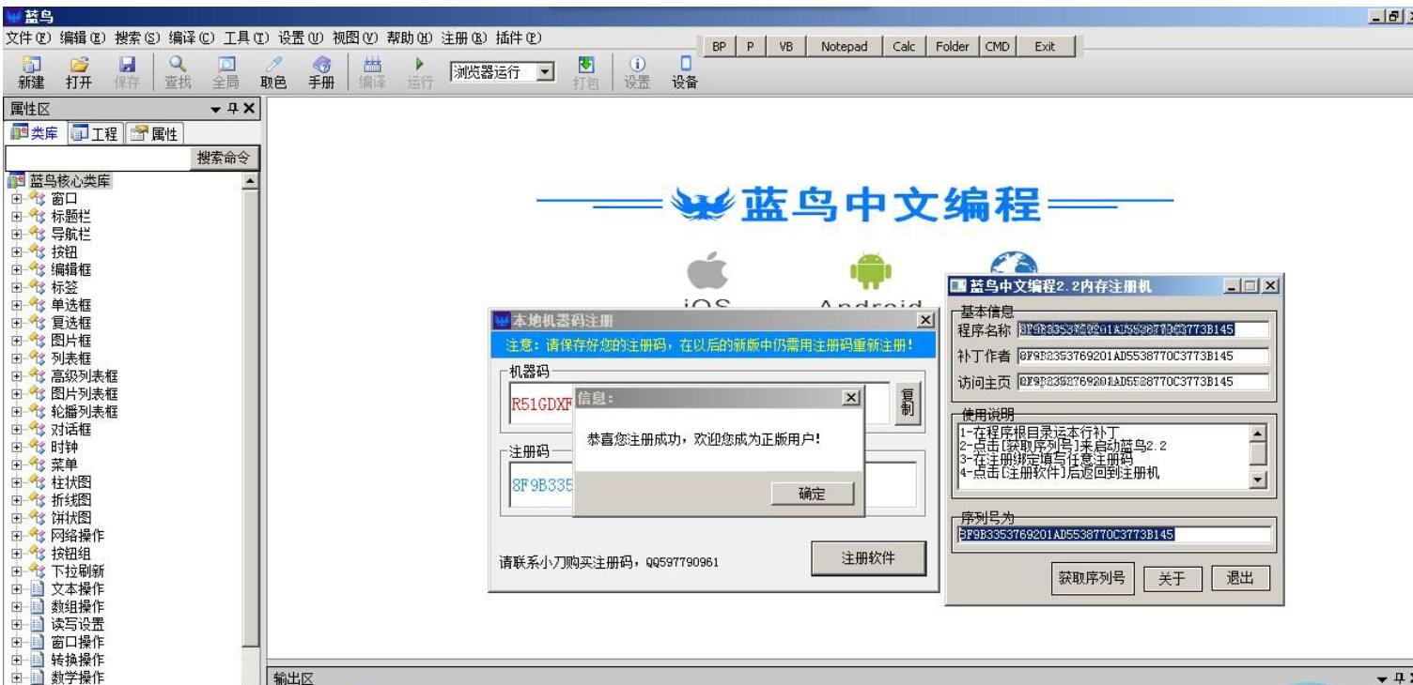The width and height of the screenshot is (1413, 685).
Task: Expand the 文本操作 tree node
Action: point(15,589)
